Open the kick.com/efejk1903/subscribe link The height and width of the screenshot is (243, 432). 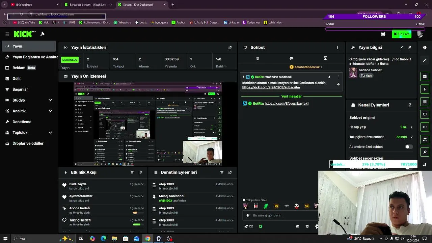pos(271,87)
